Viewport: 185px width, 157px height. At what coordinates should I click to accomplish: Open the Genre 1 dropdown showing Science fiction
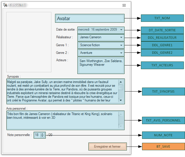[121, 45]
